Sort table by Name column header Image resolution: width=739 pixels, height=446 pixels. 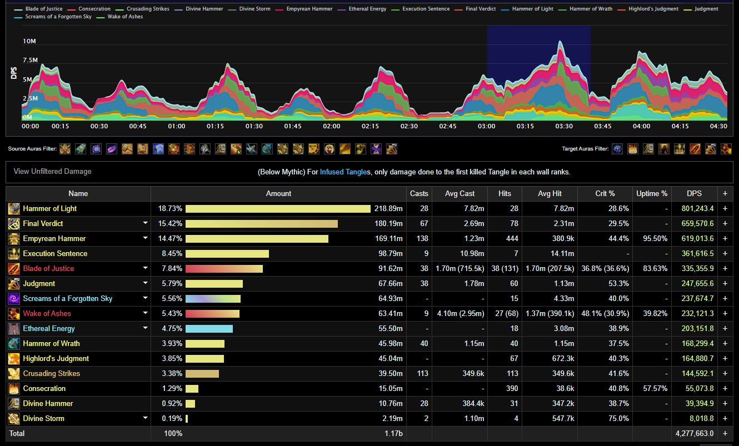coord(78,194)
